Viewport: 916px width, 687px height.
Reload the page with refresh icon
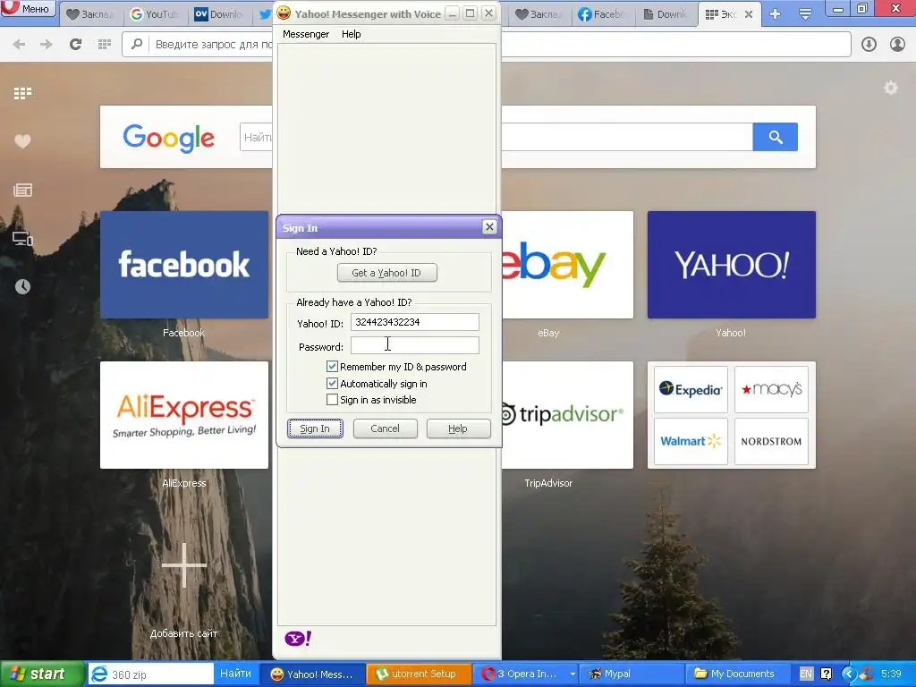coord(75,45)
